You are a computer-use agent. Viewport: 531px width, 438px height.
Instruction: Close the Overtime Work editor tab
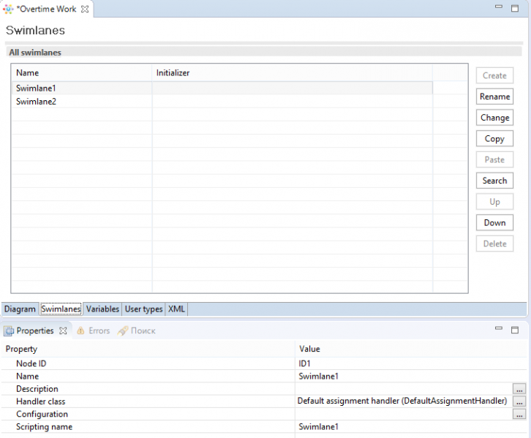point(85,10)
